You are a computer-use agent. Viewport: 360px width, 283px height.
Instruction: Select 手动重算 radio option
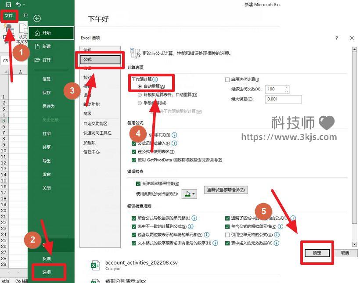[x=140, y=103]
